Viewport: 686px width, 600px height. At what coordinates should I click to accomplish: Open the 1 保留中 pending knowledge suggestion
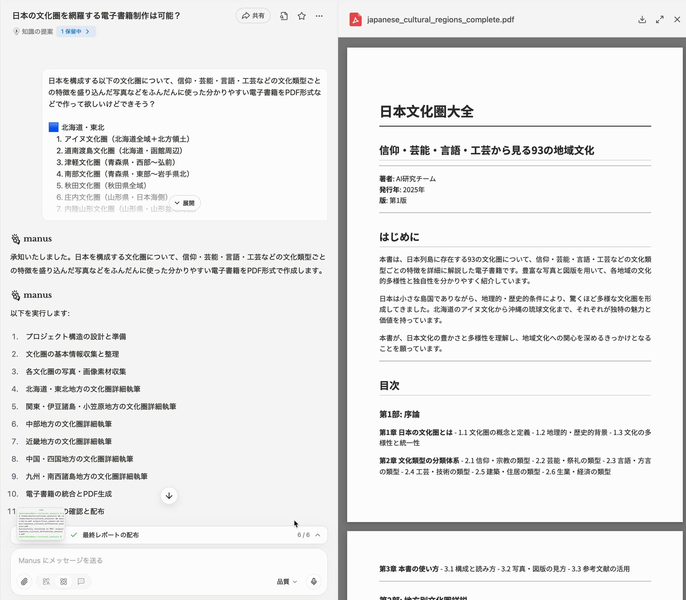pyautogui.click(x=76, y=31)
